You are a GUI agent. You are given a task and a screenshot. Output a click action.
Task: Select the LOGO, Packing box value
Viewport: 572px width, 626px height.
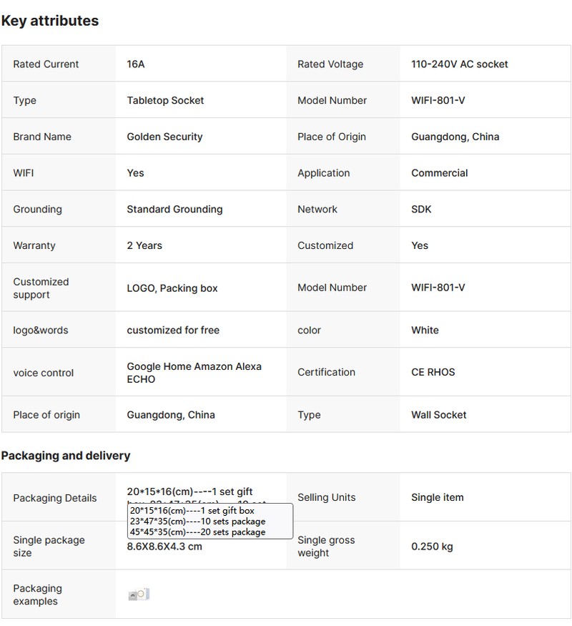172,288
